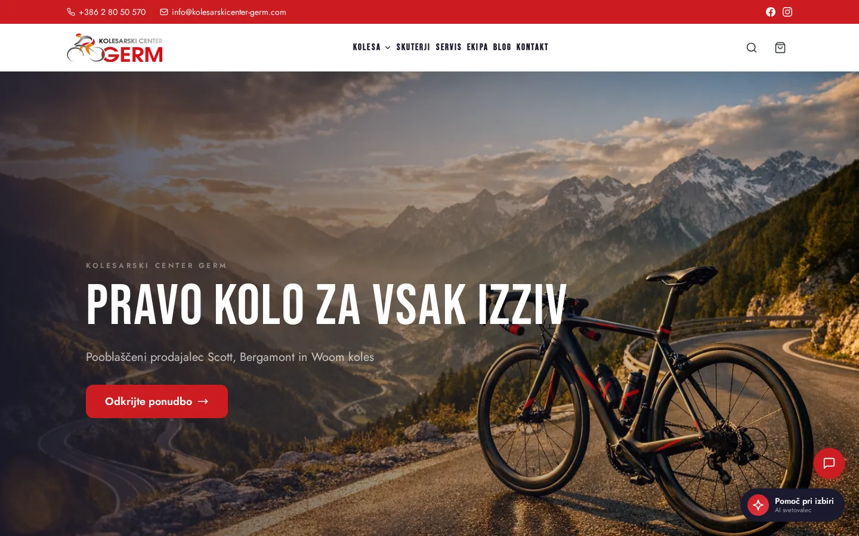Open the Servis menu item
Viewport: 859px width, 536px height.
click(449, 48)
